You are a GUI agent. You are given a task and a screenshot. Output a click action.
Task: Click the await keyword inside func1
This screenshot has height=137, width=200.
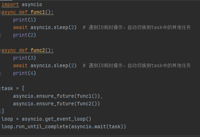point(20,28)
